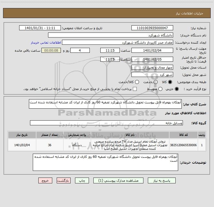Click the quantity cell 36

pyautogui.click(x=50, y=145)
